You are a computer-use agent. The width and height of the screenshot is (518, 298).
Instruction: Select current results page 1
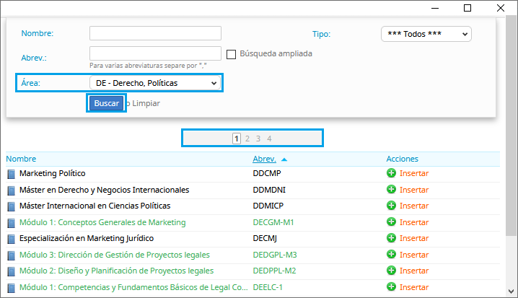(236, 139)
